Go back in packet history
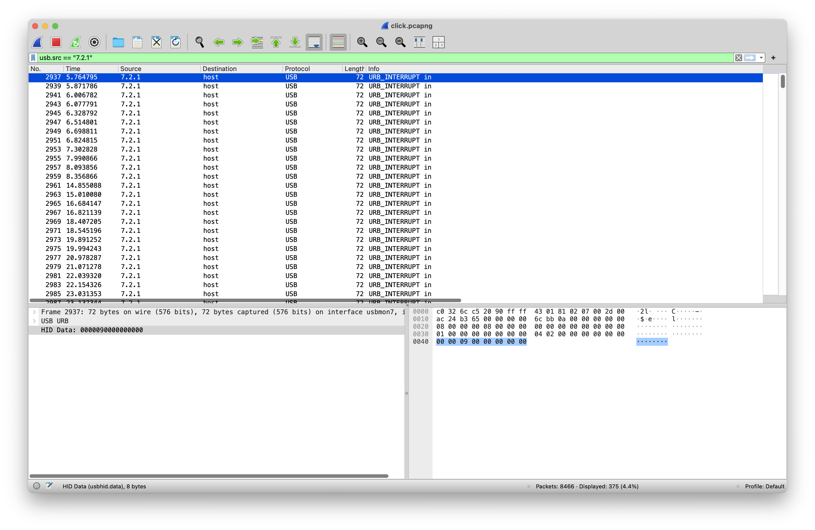 coord(219,42)
